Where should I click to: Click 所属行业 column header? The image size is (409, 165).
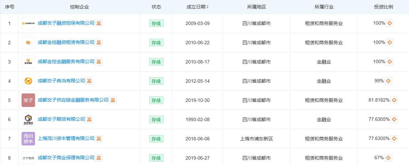324,7
